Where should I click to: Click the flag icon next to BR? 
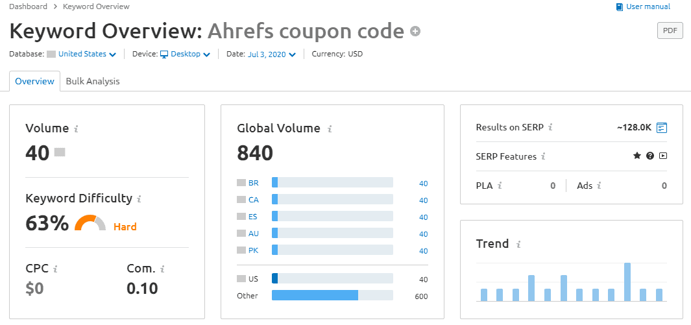click(241, 183)
